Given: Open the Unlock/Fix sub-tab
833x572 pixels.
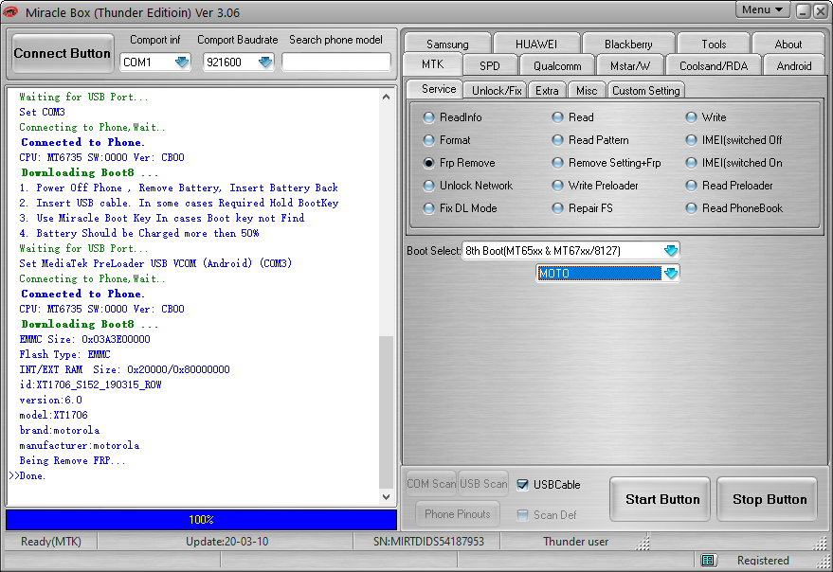Looking at the screenshot, I should [x=497, y=91].
